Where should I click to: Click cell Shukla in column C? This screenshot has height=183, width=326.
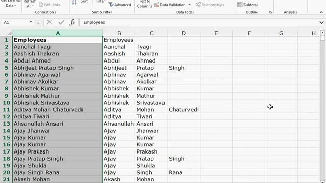[x=151, y=166]
